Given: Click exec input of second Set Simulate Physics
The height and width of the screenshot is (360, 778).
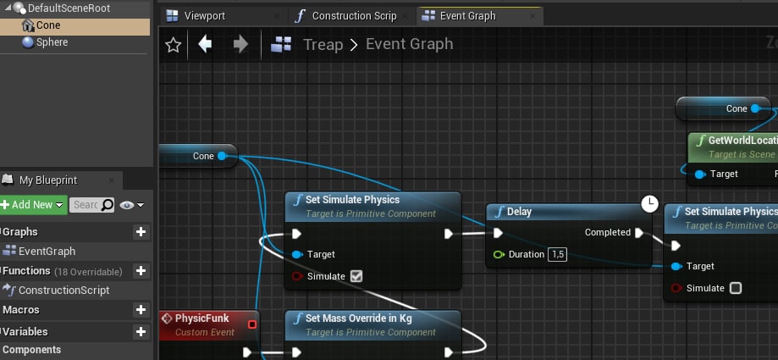Looking at the screenshot, I should [676, 246].
